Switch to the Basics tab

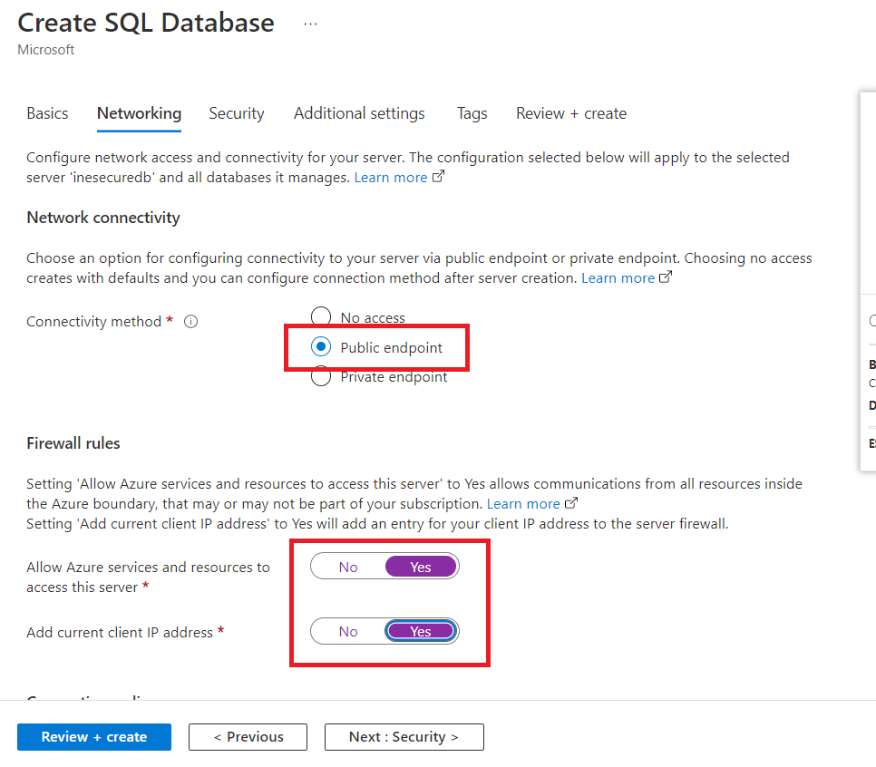coord(47,113)
